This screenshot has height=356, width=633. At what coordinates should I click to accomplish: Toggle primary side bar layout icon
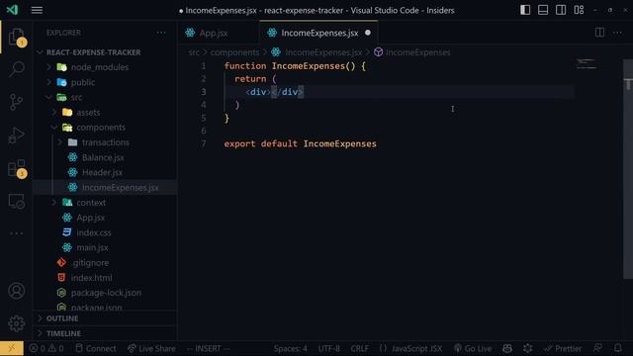pos(525,10)
